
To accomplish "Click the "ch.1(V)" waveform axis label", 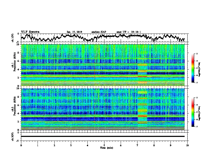I will (x=13, y=38).
